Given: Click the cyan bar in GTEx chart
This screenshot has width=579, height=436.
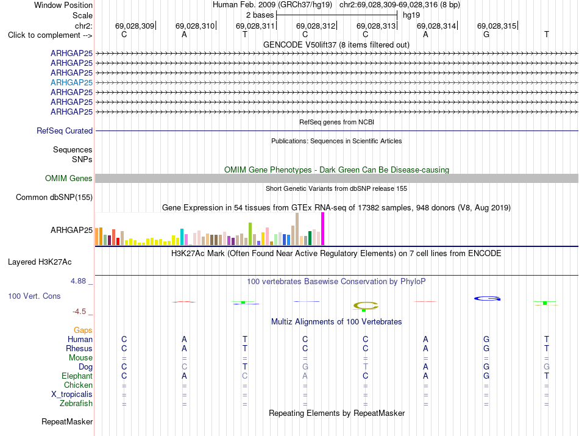Looking at the screenshot, I should [182, 237].
